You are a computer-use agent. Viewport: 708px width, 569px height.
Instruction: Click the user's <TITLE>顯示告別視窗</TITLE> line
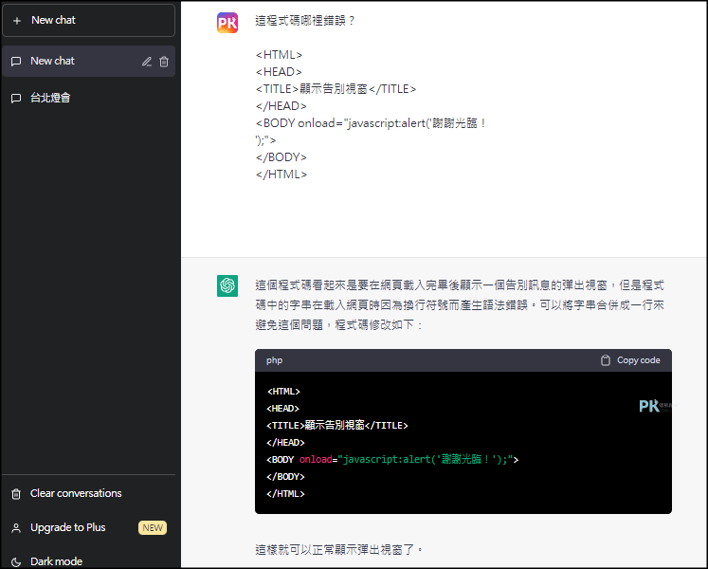point(336,89)
